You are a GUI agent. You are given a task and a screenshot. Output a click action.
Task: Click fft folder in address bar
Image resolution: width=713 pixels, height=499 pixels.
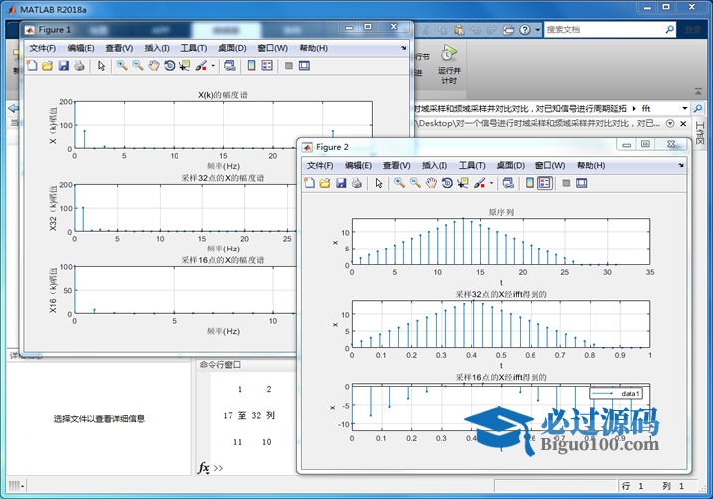click(x=646, y=108)
